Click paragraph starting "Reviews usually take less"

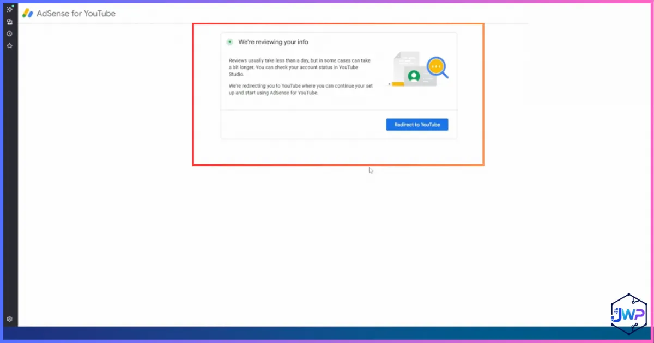click(x=300, y=67)
